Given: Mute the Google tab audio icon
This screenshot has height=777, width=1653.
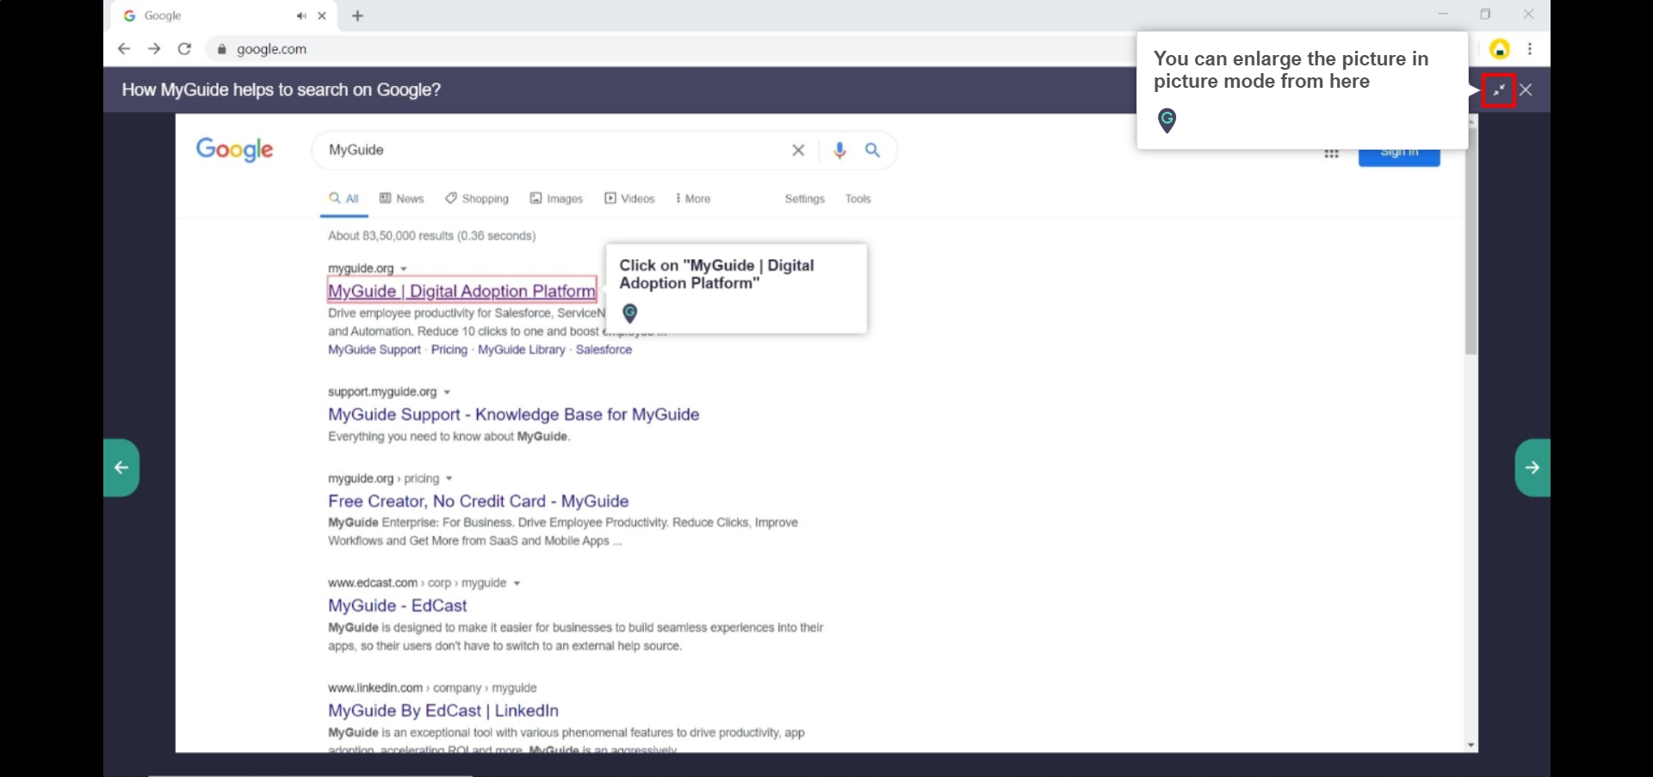Looking at the screenshot, I should pos(301,15).
